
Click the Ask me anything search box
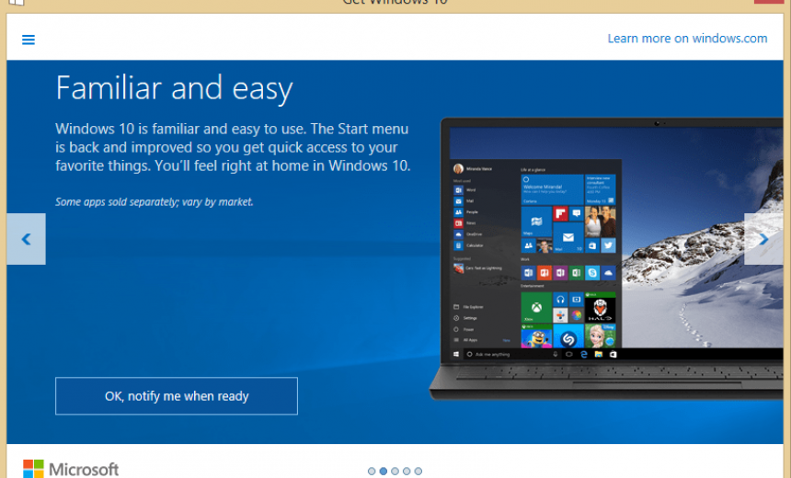pyautogui.click(x=512, y=354)
